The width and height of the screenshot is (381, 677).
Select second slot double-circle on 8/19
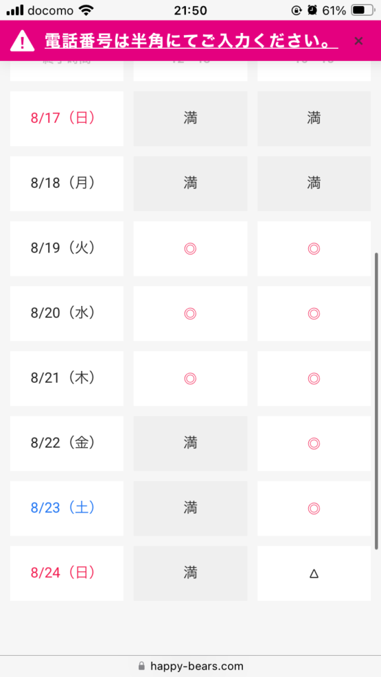[x=314, y=249]
